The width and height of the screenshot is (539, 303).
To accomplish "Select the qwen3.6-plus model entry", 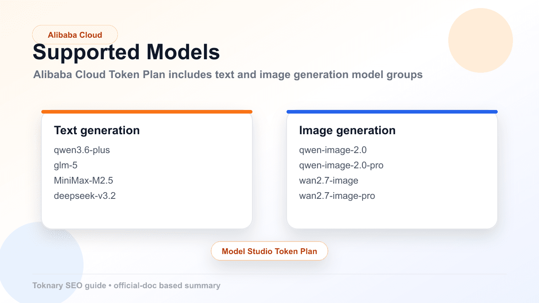I will [82, 150].
